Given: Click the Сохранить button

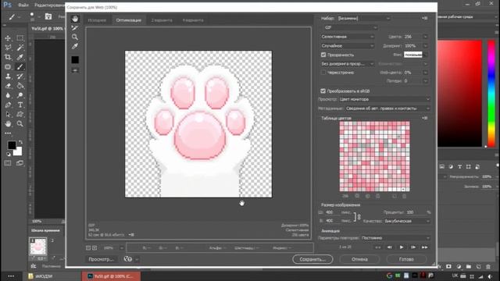Looking at the screenshot, I should point(312,259).
